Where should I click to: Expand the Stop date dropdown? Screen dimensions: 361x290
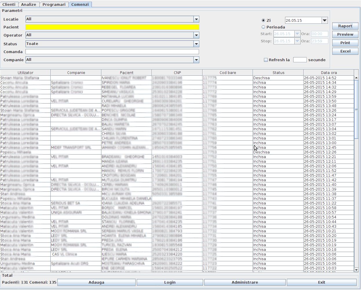(x=297, y=41)
